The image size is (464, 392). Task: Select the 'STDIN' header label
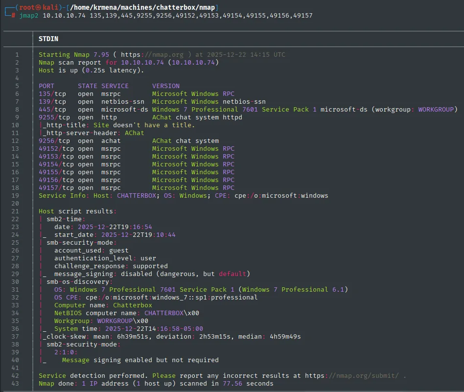[48, 39]
